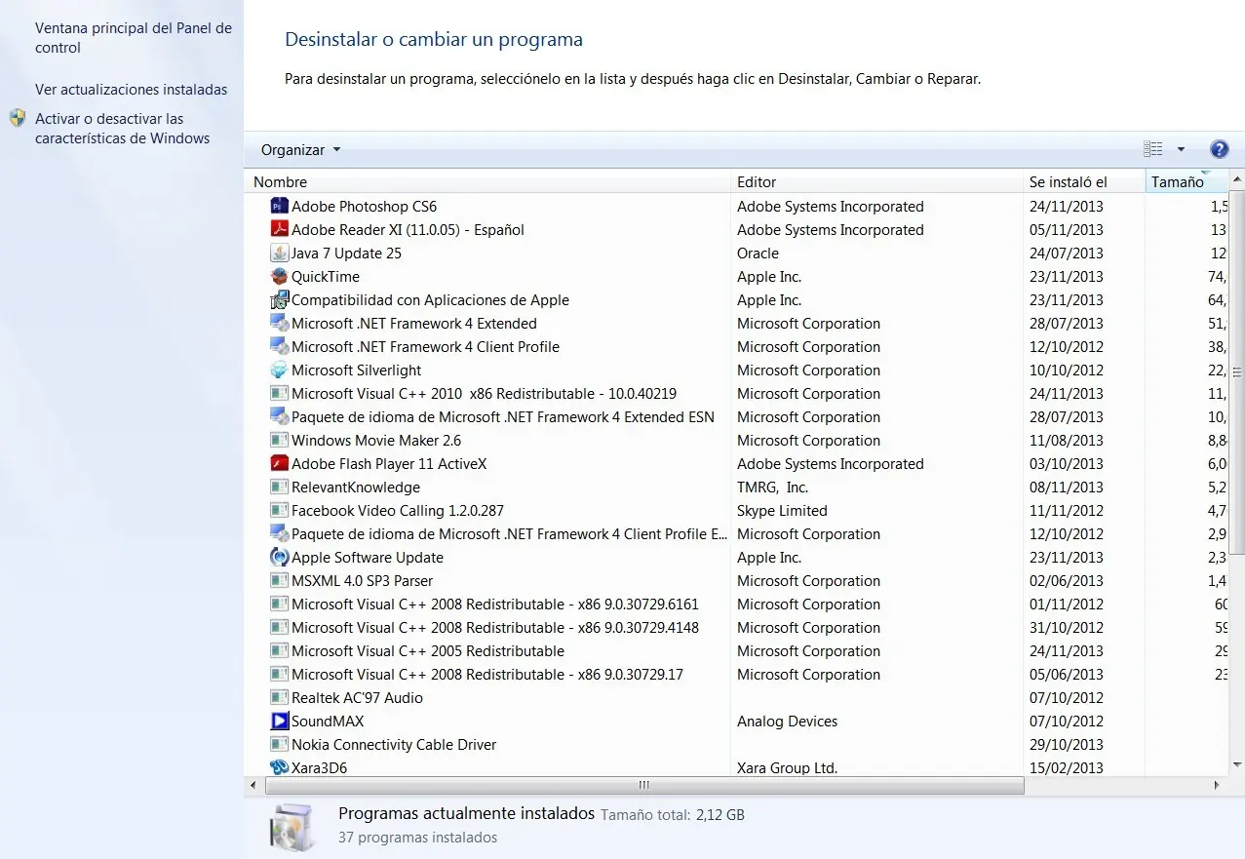The image size is (1245, 859).
Task: Select the Xara3D6 program icon
Action: (280, 768)
